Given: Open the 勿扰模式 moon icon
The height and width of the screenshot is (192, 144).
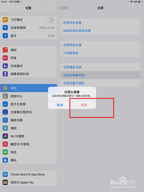Looking at the screenshot, I should click(5, 66).
